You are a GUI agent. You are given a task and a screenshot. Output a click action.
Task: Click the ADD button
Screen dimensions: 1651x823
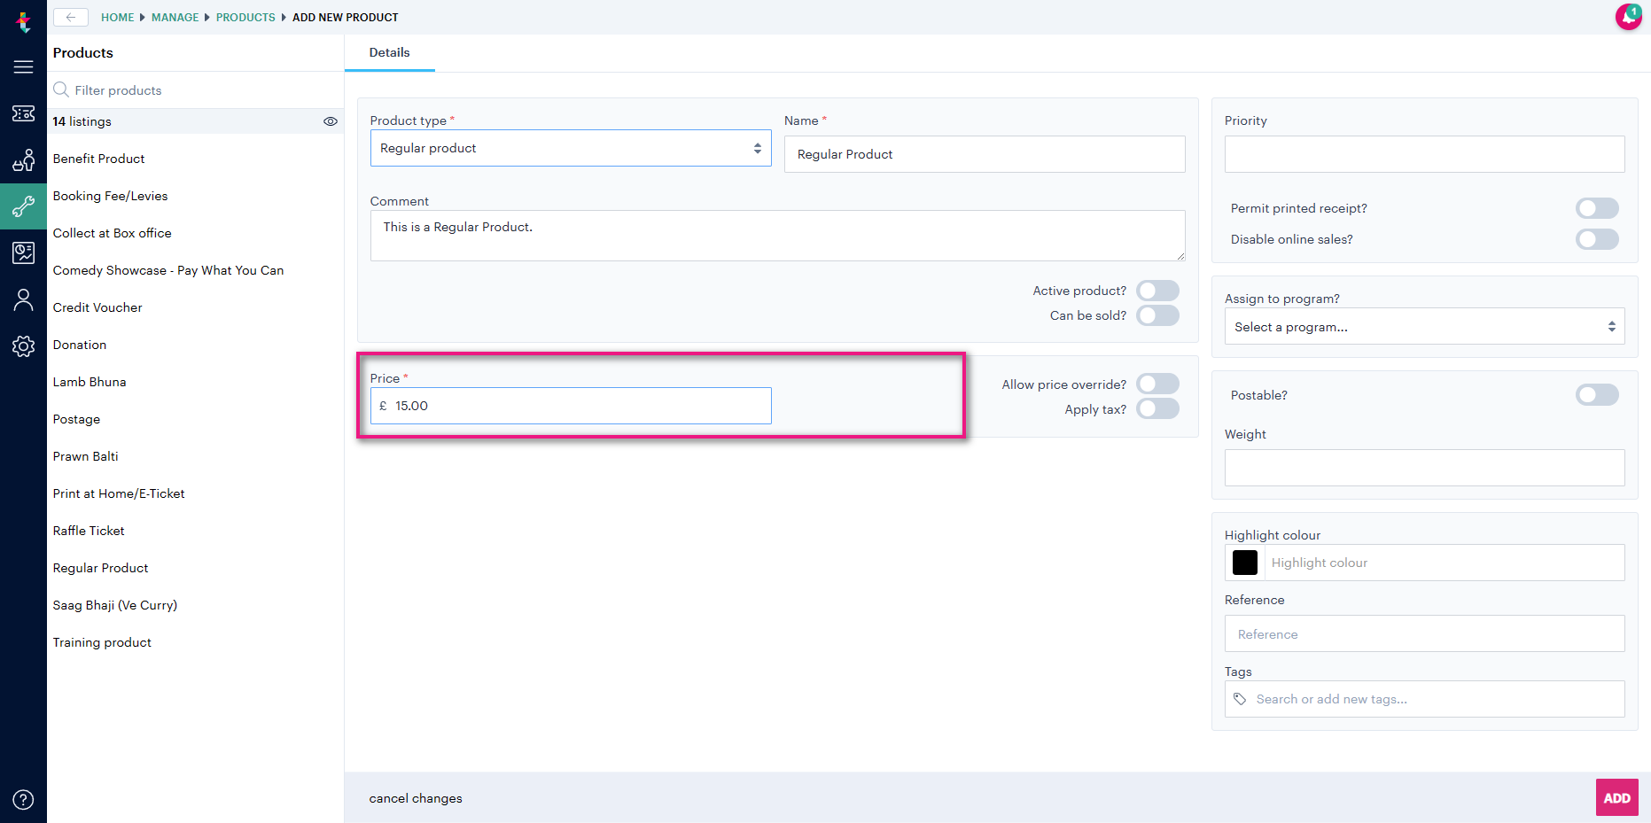point(1616,797)
